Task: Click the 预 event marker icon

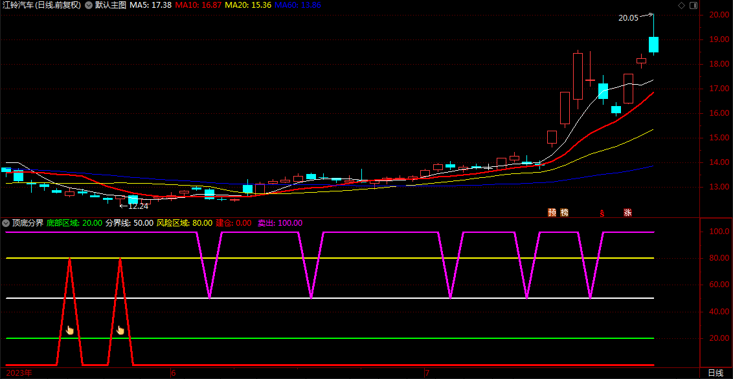Action: coord(552,213)
